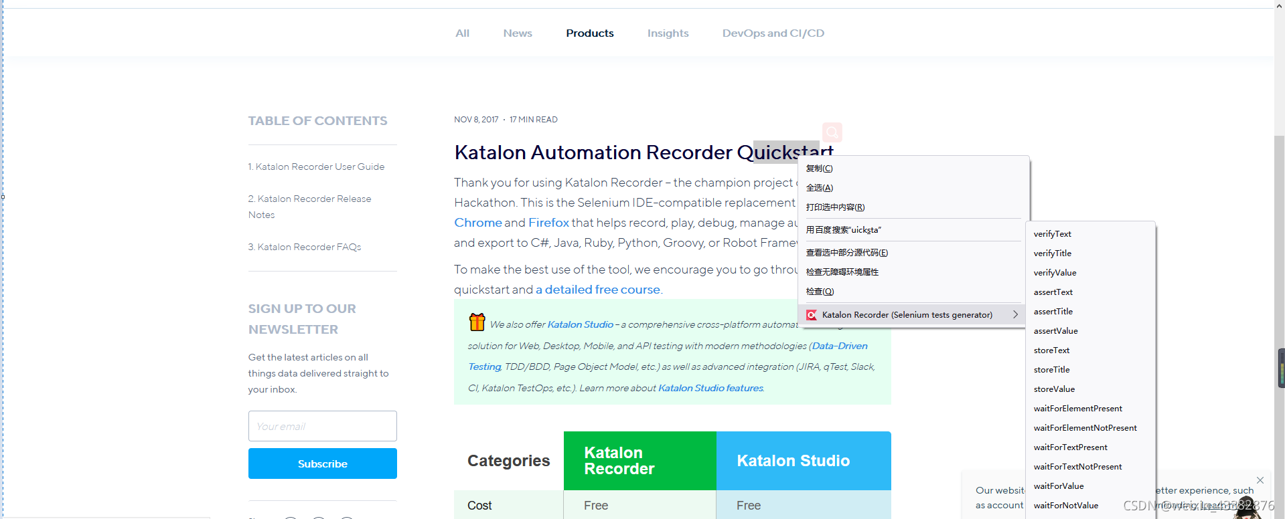Image resolution: width=1285 pixels, height=519 pixels.
Task: Focus the Your email input field
Action: (322, 426)
